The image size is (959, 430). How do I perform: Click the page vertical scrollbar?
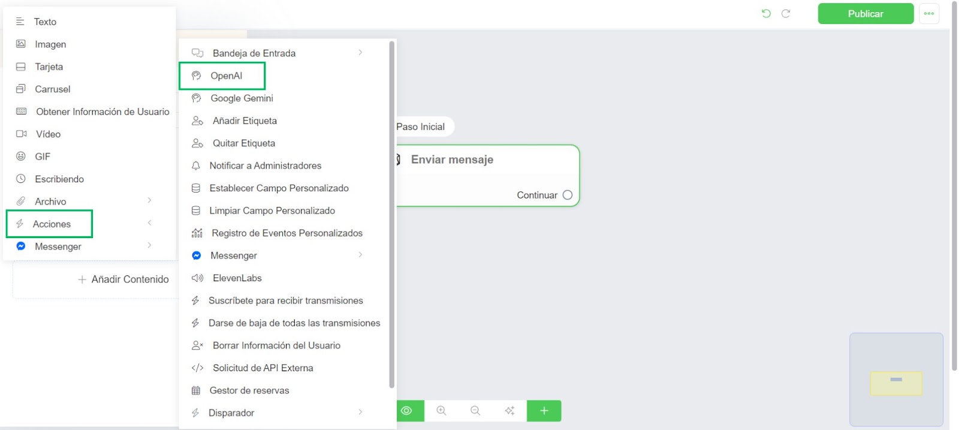(x=954, y=186)
